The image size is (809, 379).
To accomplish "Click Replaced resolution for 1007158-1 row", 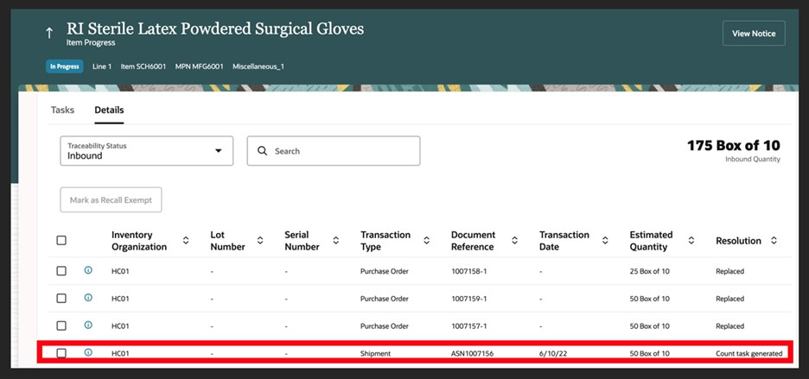I will [x=730, y=271].
